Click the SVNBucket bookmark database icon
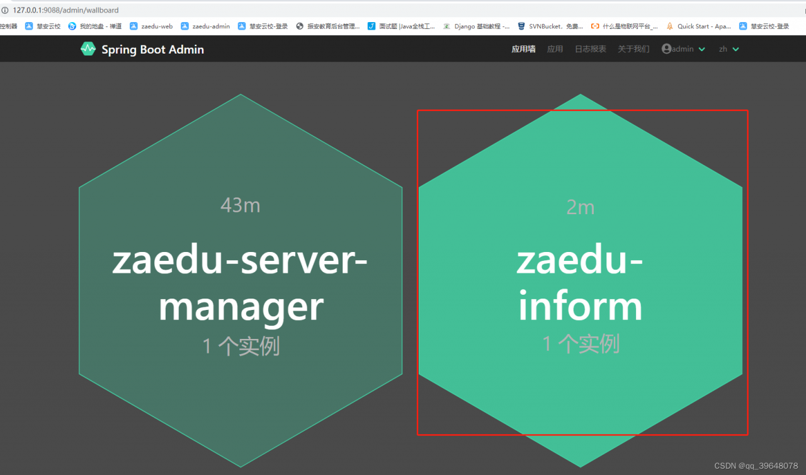Screen dimensions: 806x475 (521, 26)
